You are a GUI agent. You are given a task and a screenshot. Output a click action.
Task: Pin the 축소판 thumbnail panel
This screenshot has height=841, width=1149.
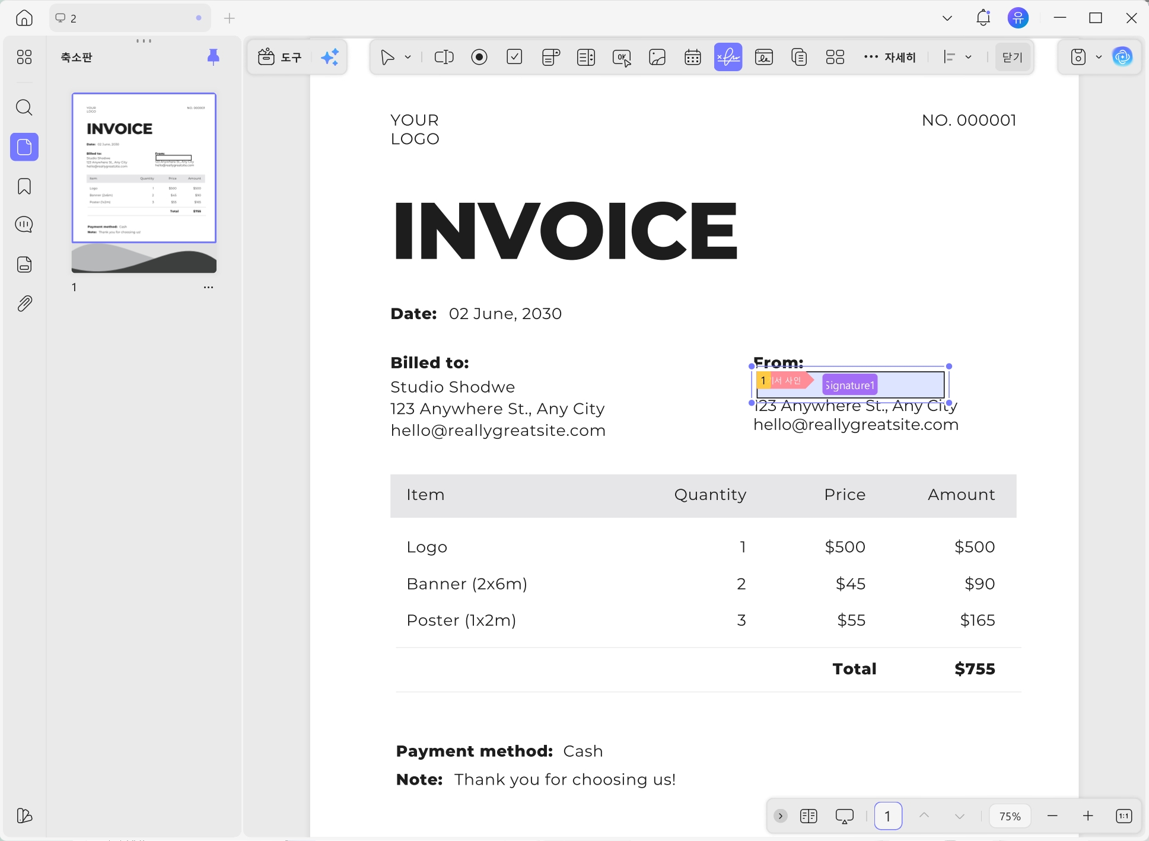[x=214, y=58]
